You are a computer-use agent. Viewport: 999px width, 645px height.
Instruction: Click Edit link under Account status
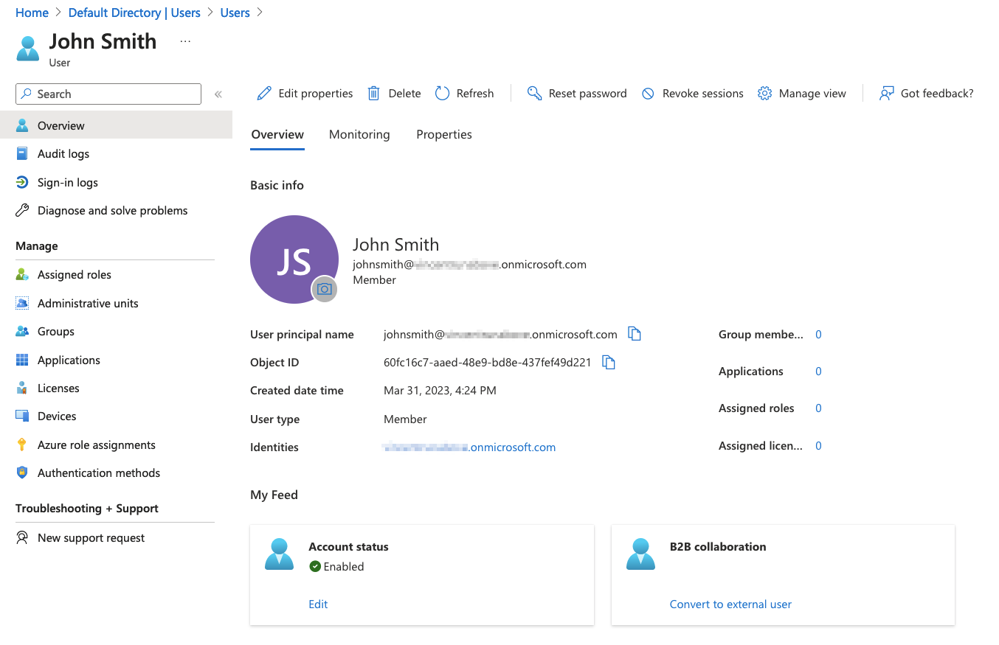318,604
